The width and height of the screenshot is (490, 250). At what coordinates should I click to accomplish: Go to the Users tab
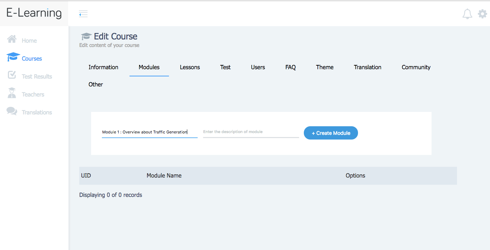click(258, 67)
